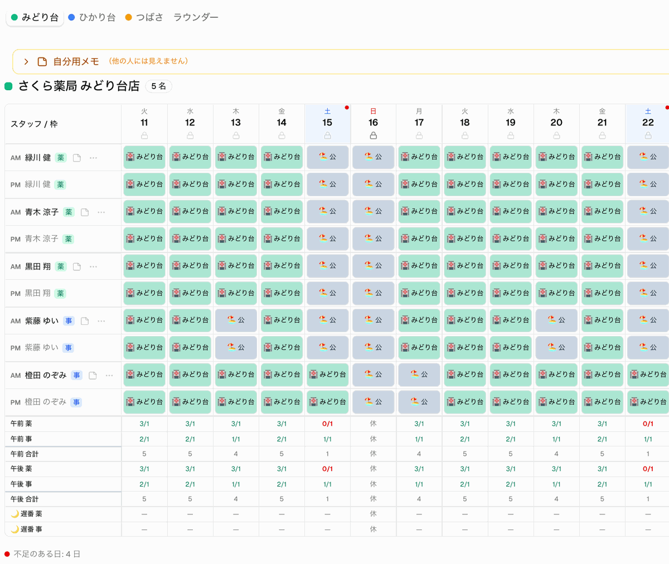Unlock the lock under Sunday 16
This screenshot has width=669, height=564.
click(373, 135)
